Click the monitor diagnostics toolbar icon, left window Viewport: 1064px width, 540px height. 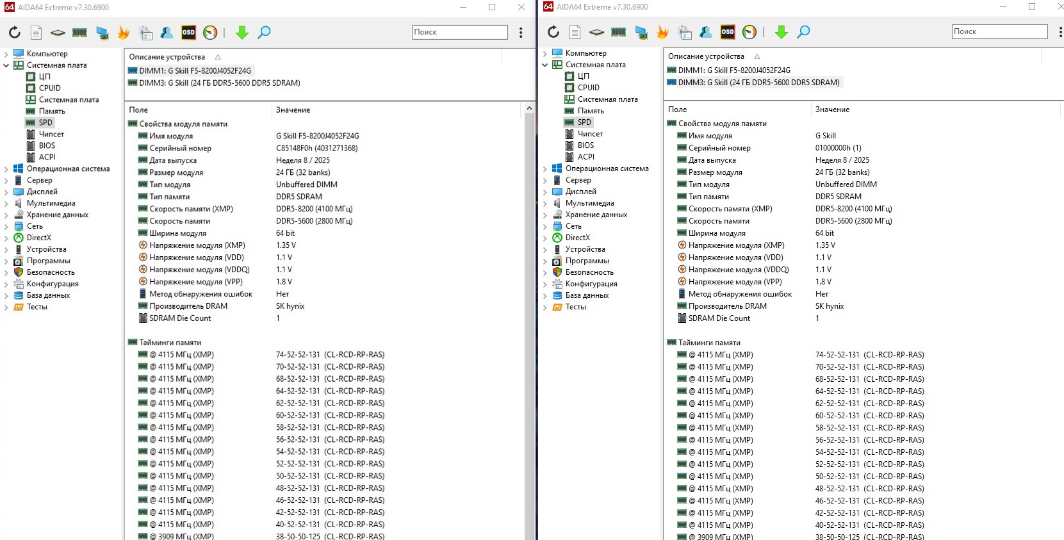[x=145, y=32]
